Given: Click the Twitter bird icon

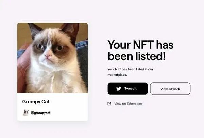Looking at the screenshot, I should 119,89.
